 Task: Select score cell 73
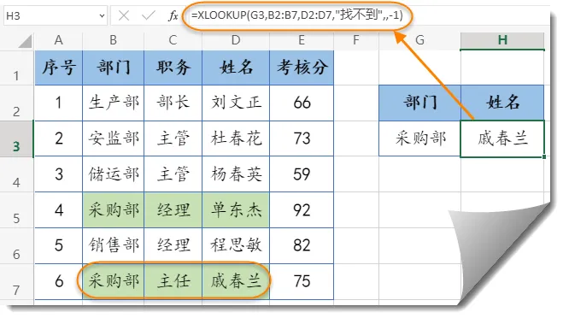[x=302, y=138]
